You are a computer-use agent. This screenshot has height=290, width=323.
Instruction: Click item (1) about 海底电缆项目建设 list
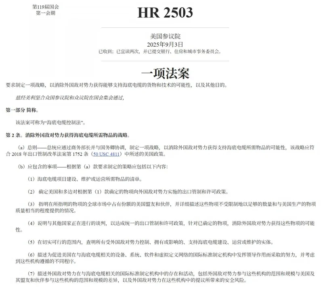(85, 179)
